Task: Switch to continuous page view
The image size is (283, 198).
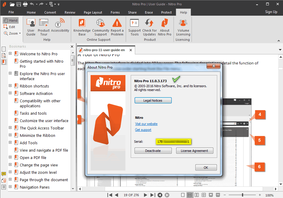Action: point(189,195)
